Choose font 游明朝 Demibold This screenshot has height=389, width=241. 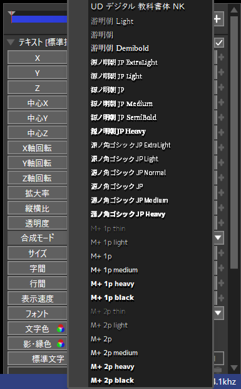(x=120, y=48)
